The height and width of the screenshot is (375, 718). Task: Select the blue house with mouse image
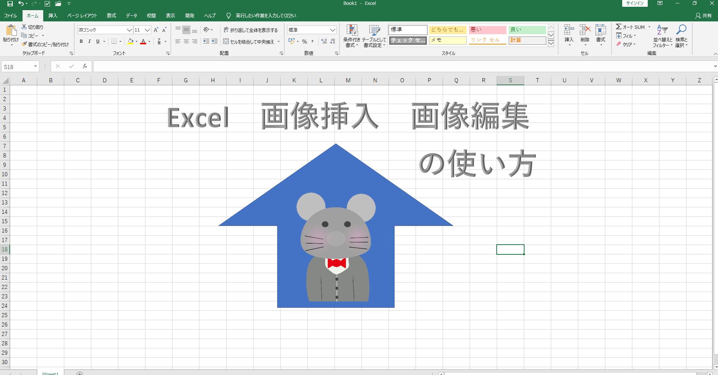tap(336, 225)
